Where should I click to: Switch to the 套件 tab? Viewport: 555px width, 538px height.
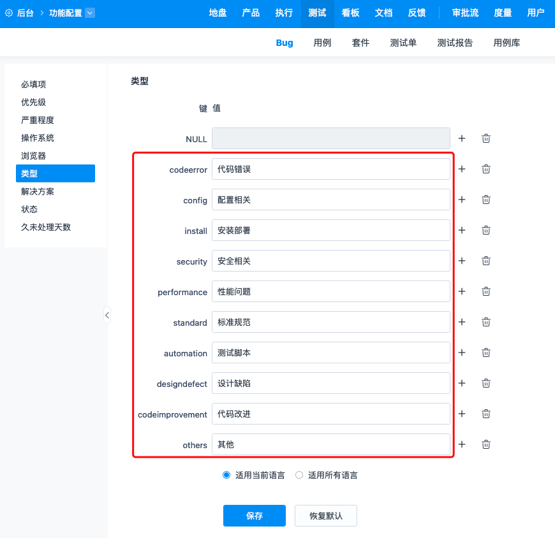[x=360, y=43]
